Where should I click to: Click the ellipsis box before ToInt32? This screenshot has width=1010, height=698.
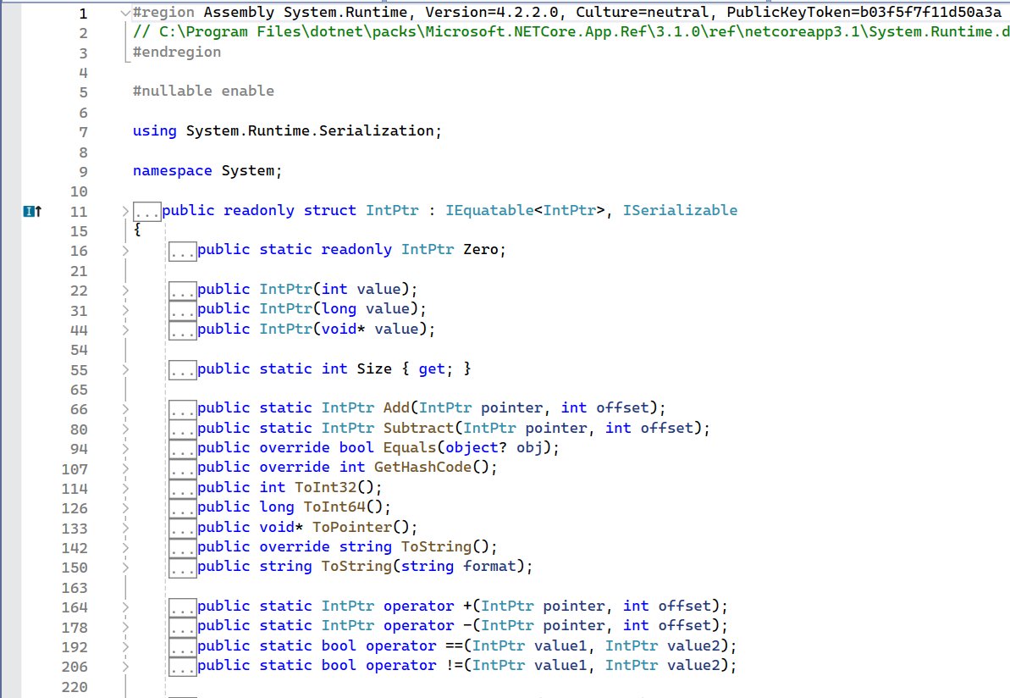[183, 489]
